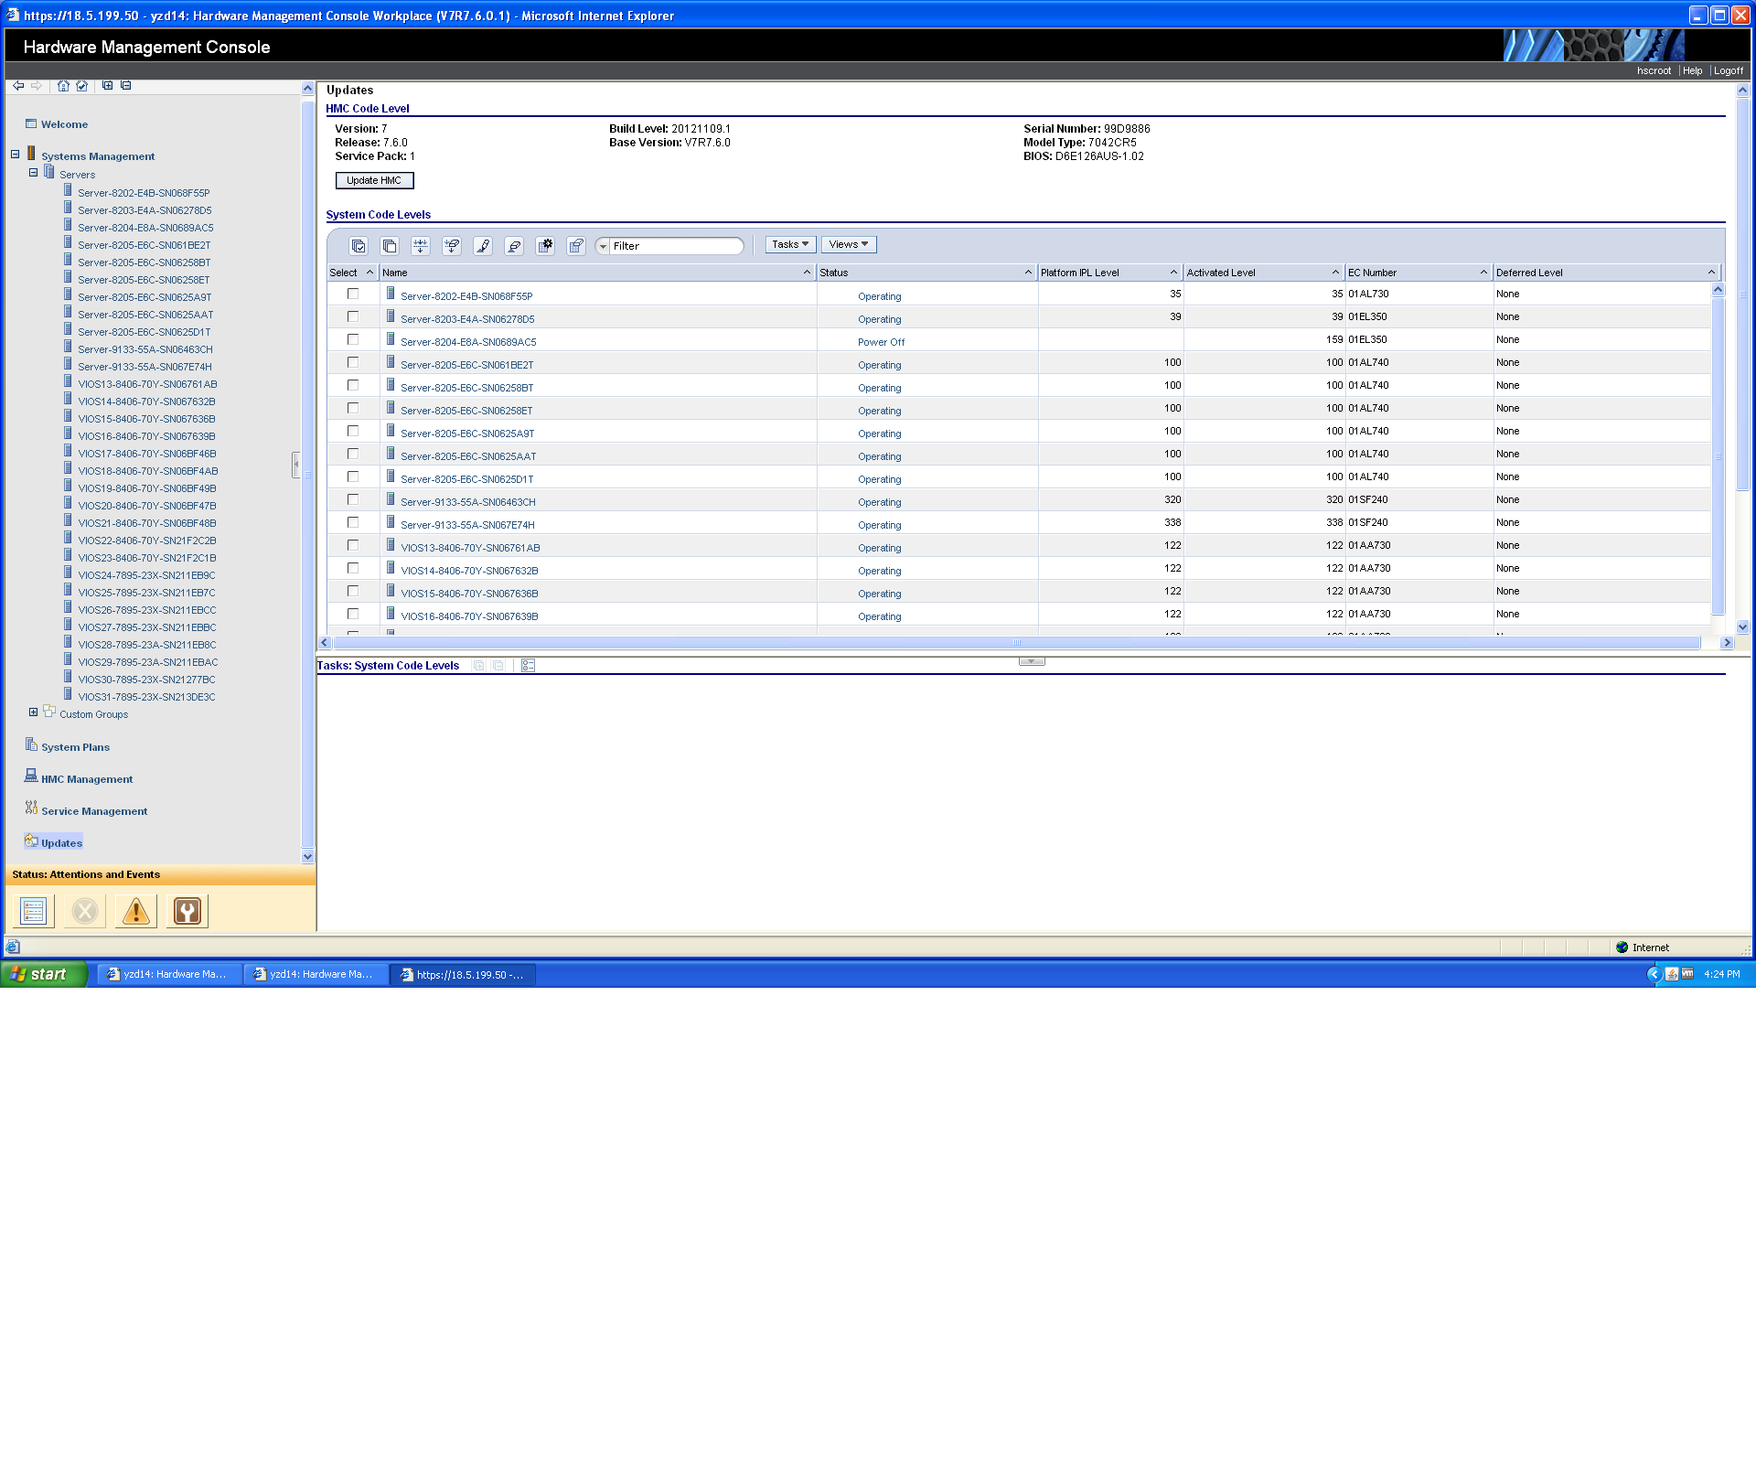
Task: Tick checkbox for VIOS16-8406-70Y-SN067639B
Action: point(353,615)
